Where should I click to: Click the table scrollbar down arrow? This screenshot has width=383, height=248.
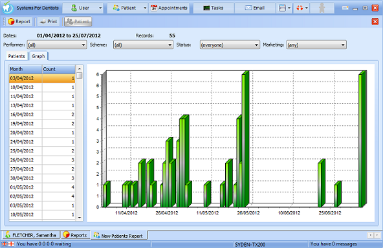[80, 217]
